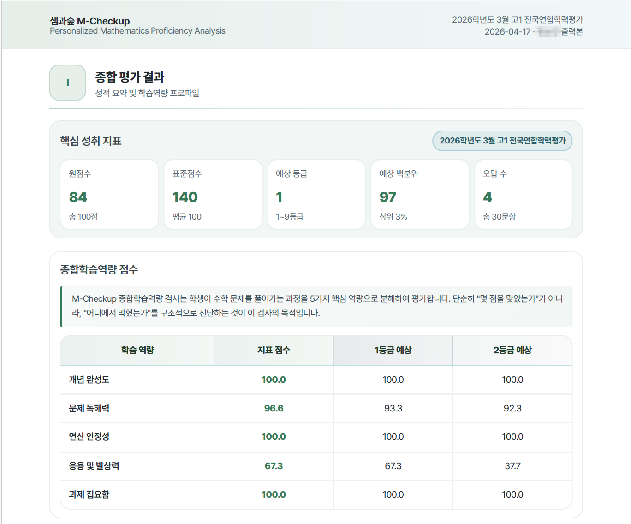The width and height of the screenshot is (631, 524).
Task: Select the 연산 안정성 row label
Action: (x=89, y=436)
